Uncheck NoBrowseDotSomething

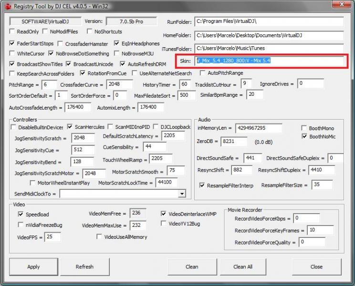pyautogui.click(x=51, y=53)
